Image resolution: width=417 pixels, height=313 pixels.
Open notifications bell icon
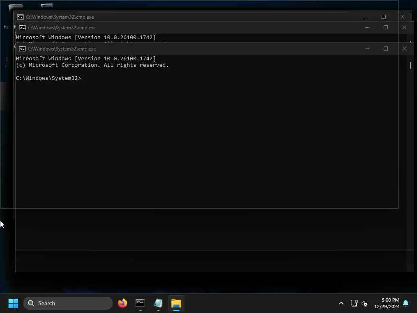click(406, 303)
